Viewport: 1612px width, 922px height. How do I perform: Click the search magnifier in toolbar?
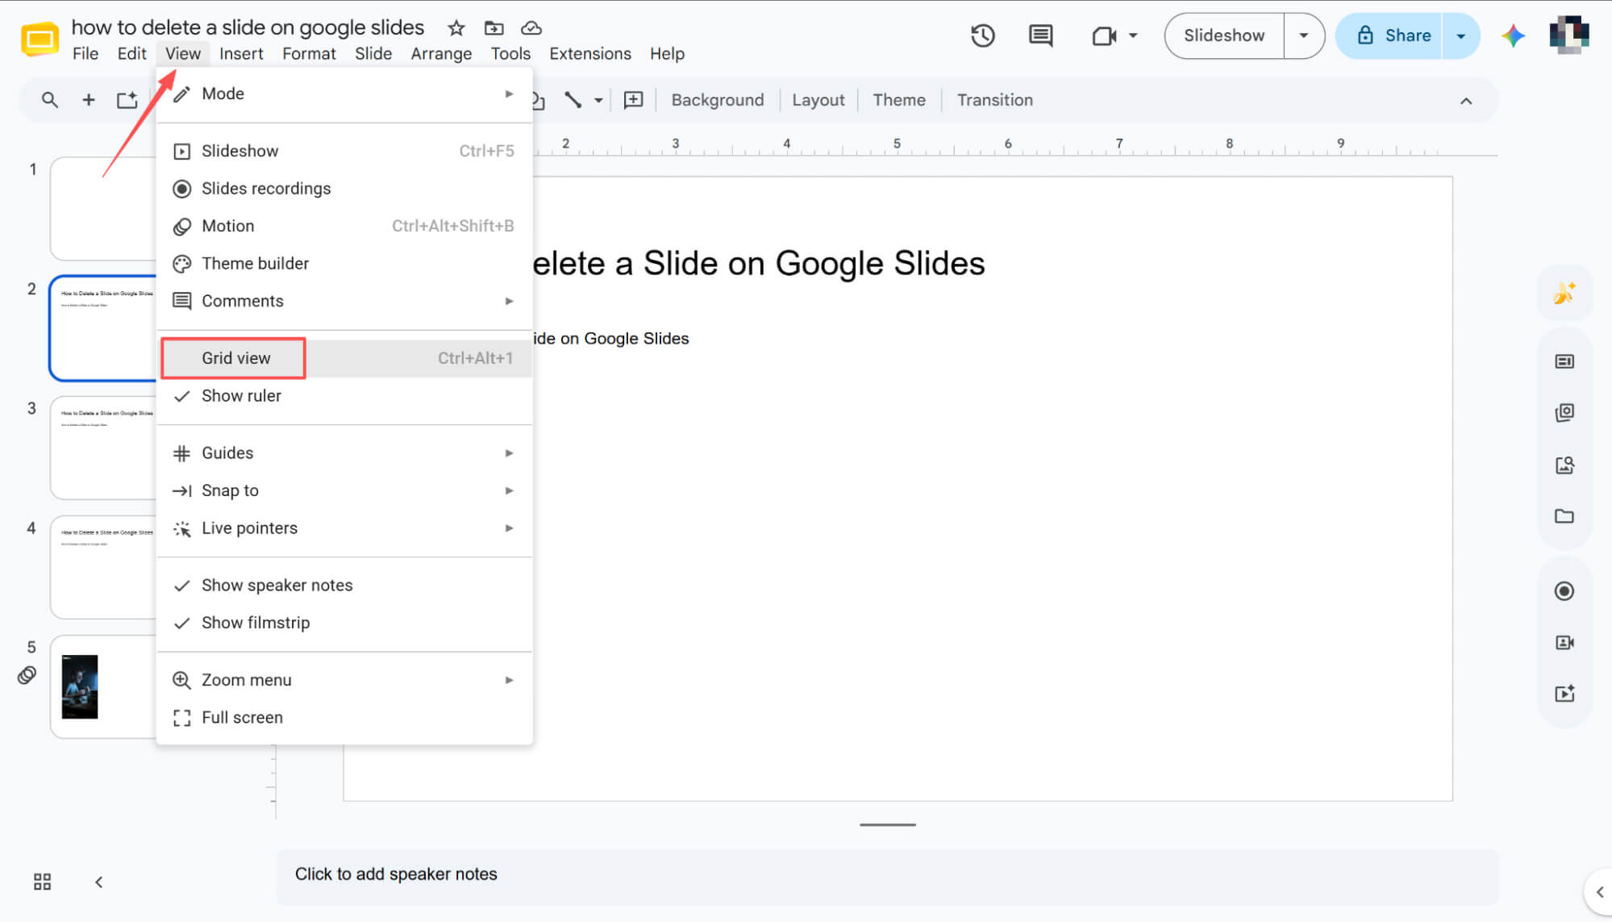[x=49, y=100]
